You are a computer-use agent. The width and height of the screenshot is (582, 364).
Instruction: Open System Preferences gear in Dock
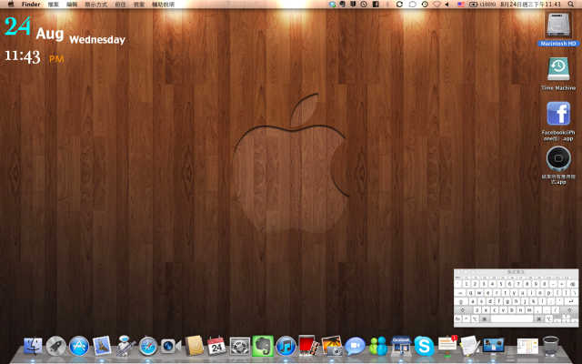point(240,346)
